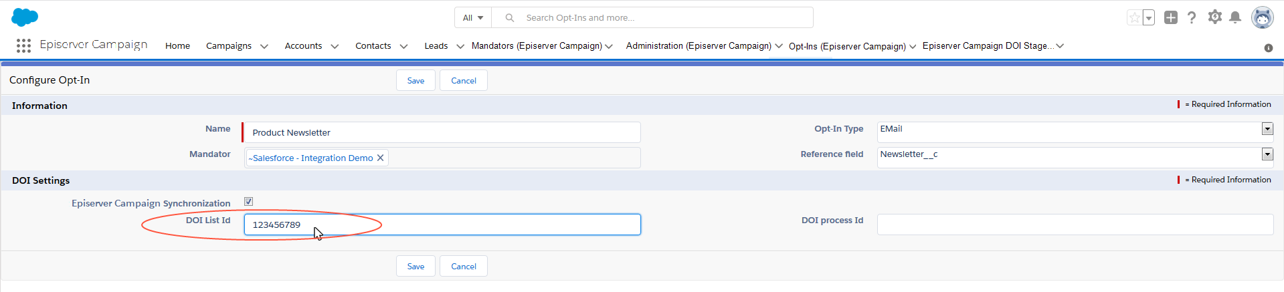Open the global actions plus icon
The width and height of the screenshot is (1284, 292).
point(1170,18)
